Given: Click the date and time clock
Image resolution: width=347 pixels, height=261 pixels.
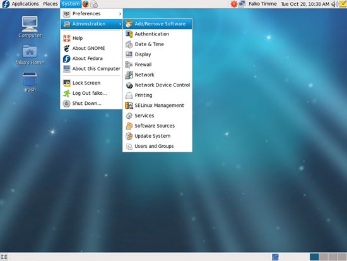Looking at the screenshot, I should click(x=305, y=4).
